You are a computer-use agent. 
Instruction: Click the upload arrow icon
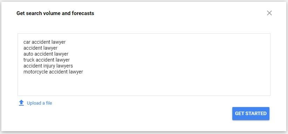21,103
